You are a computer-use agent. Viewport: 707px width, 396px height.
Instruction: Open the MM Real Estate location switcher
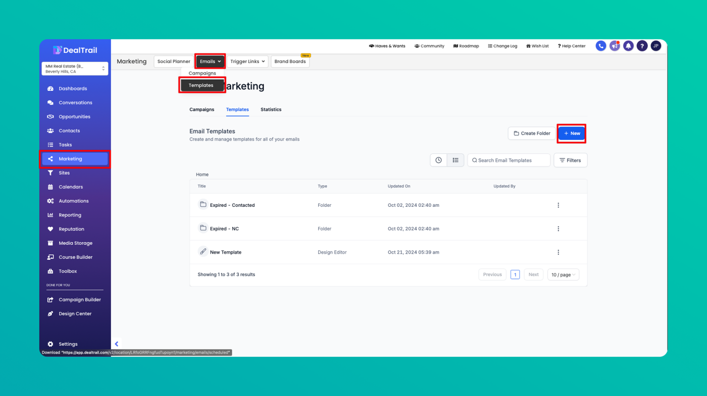pyautogui.click(x=75, y=69)
